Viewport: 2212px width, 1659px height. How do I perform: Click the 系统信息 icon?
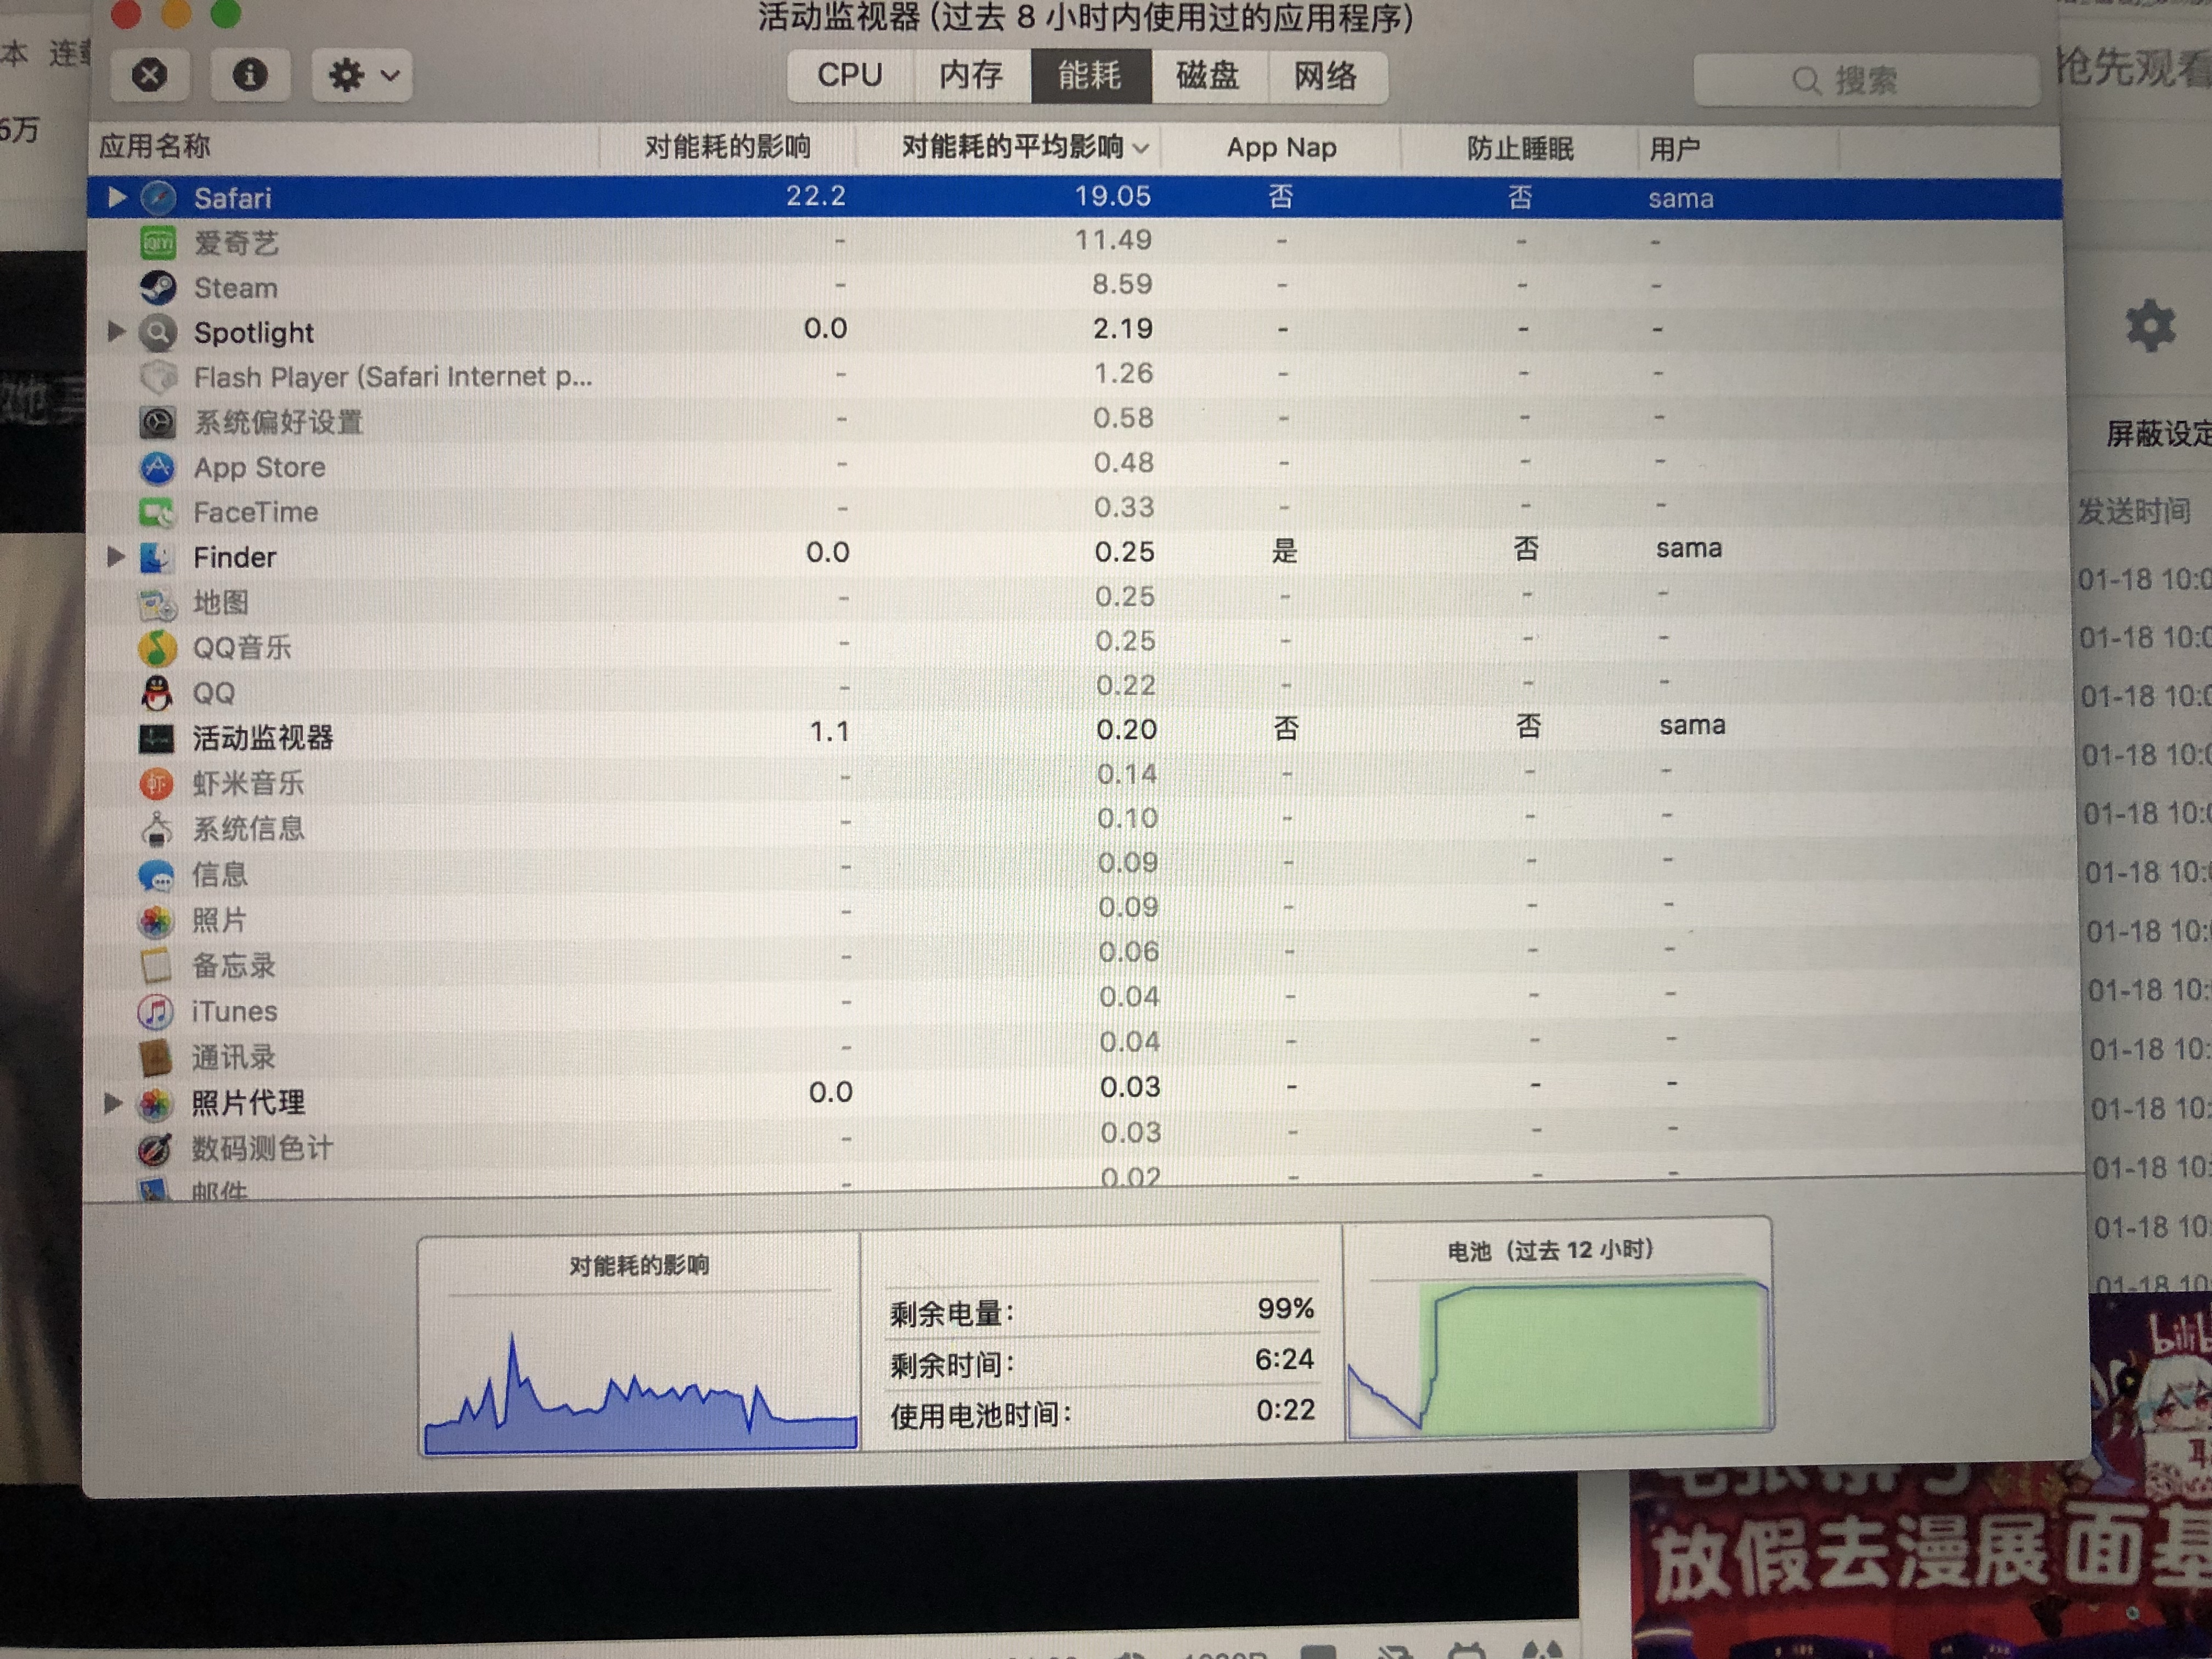[x=156, y=829]
